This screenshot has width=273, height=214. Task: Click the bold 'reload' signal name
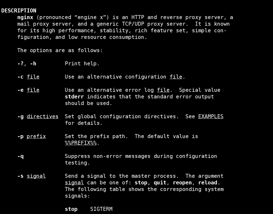click(208, 183)
